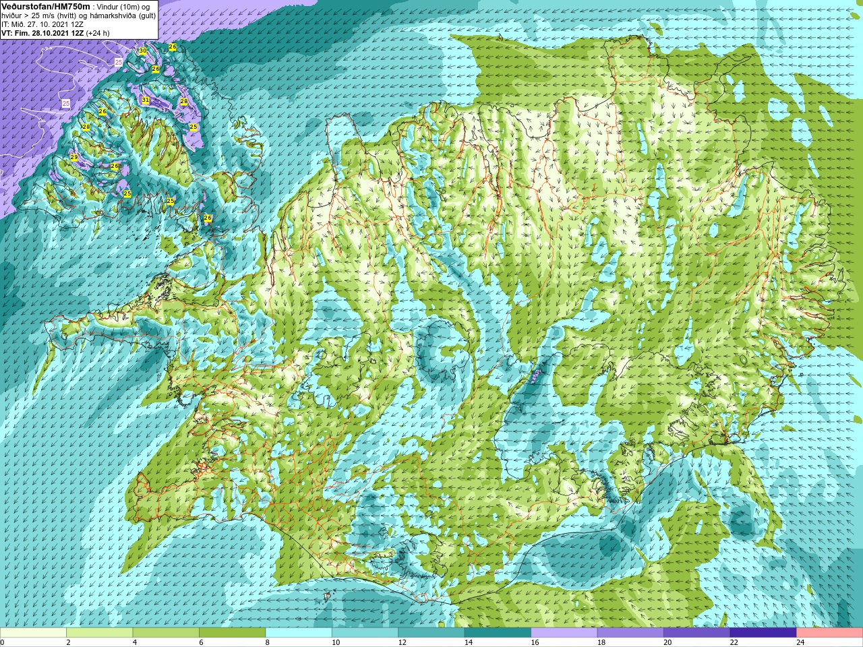This screenshot has width=863, height=647.
Task: Click the '(+24 h)' forecast offset text
Action: 98,32
